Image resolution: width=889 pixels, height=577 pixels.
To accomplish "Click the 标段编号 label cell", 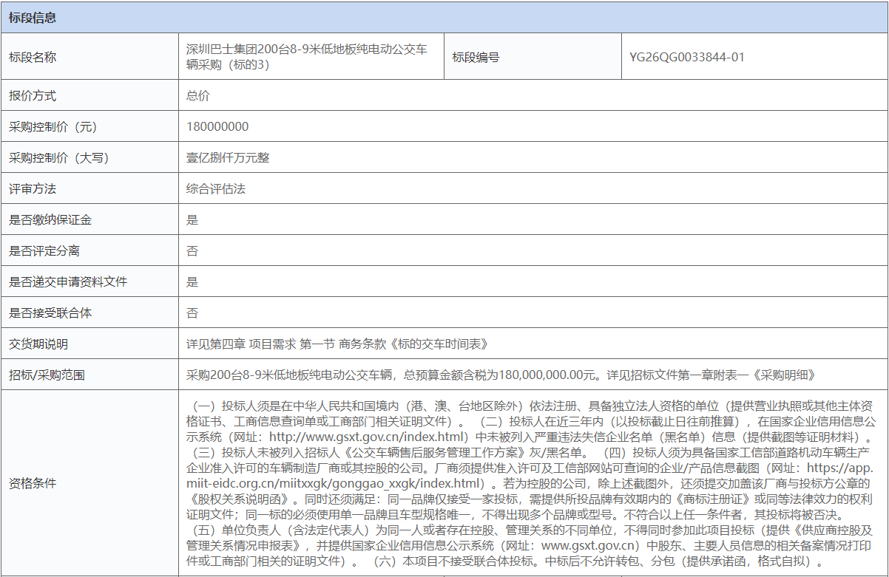I will point(477,56).
